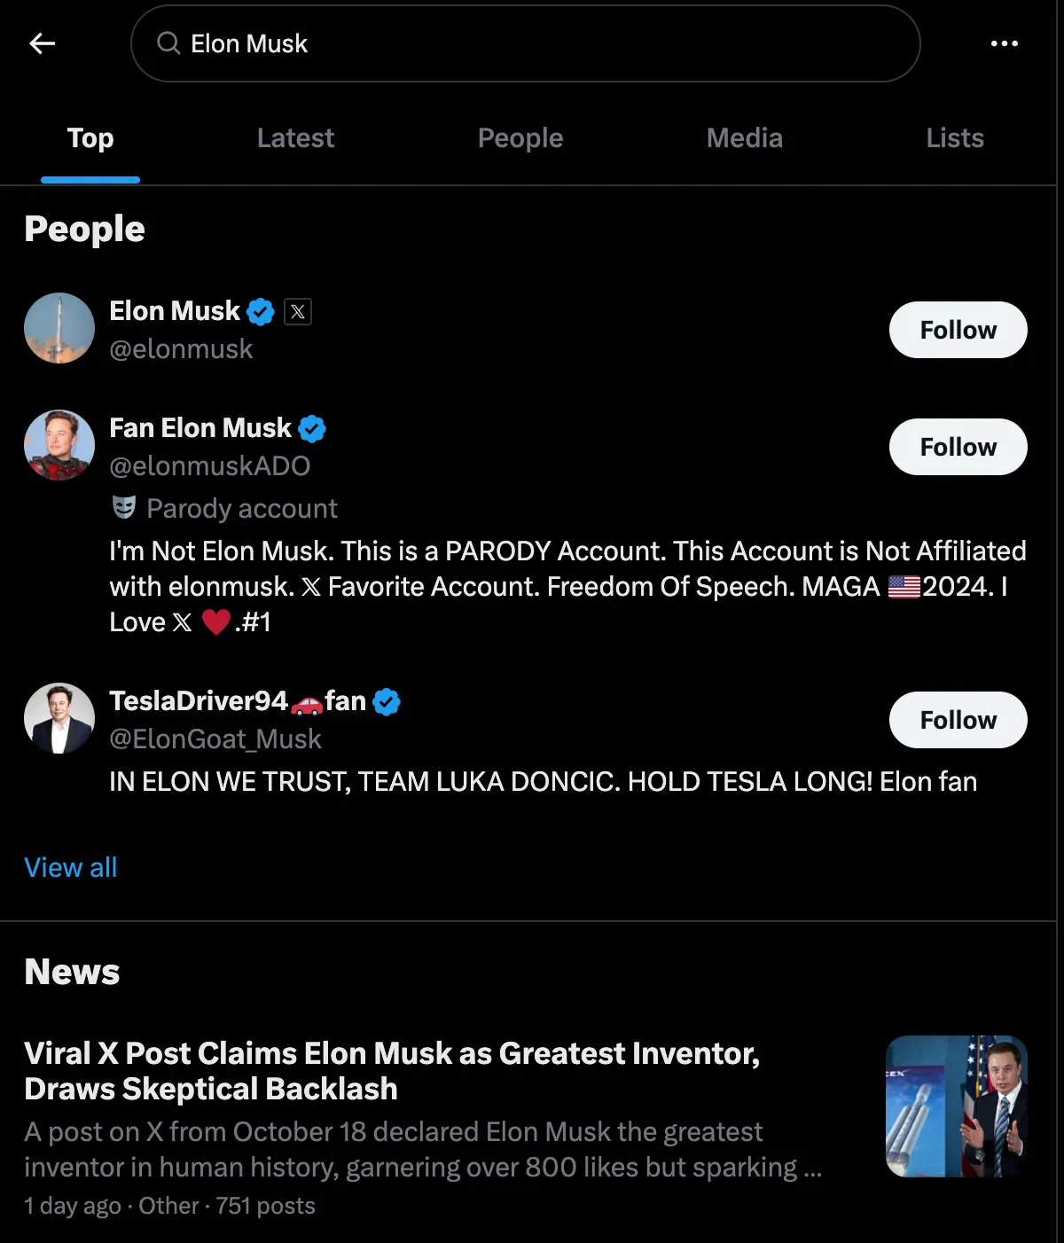Click the Elon Musk search input field
Image resolution: width=1064 pixels, height=1243 pixels.
(x=532, y=43)
